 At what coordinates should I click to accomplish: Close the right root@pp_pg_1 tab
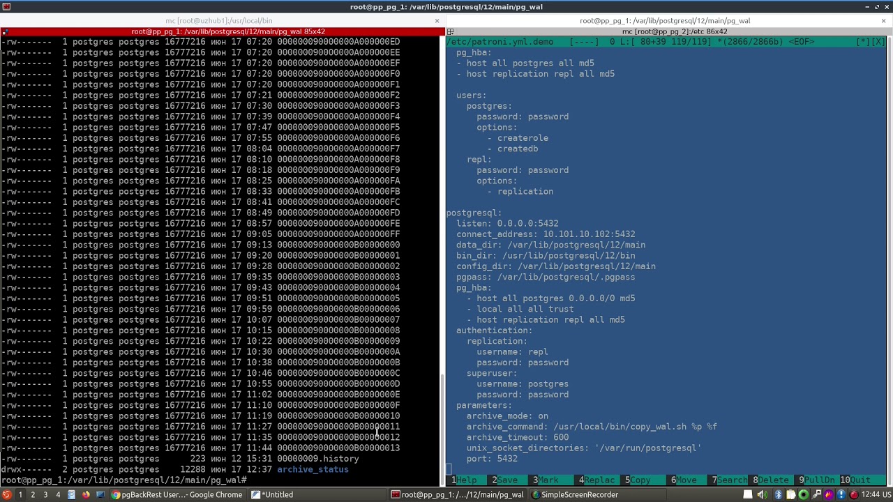point(883,21)
